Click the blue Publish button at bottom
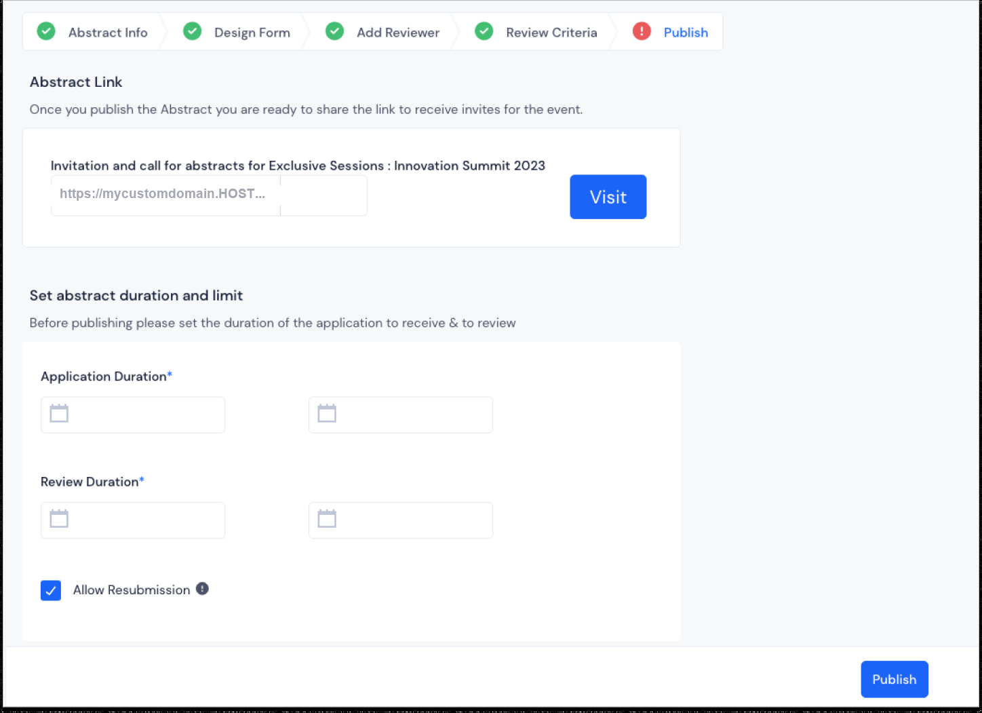Viewport: 982px width, 713px height. (895, 679)
